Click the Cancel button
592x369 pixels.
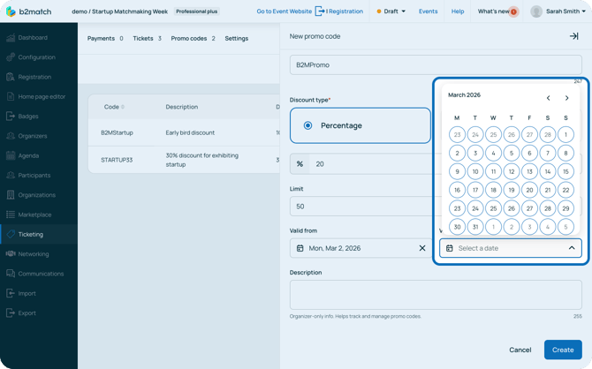(x=520, y=350)
